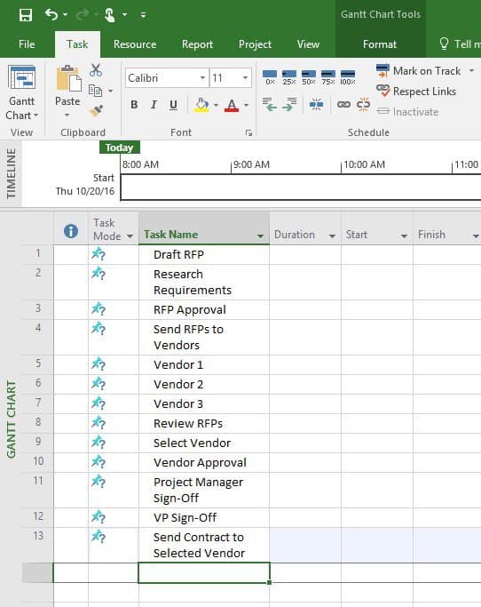Viewport: 481px width, 607px height.
Task: Indent task with green right arrow
Action: point(288,104)
